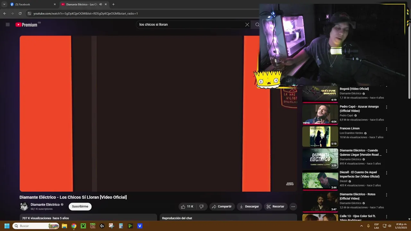This screenshot has height=231, width=411.
Task: Open Minecraft grass block icon in taskbar
Action: 92,226
